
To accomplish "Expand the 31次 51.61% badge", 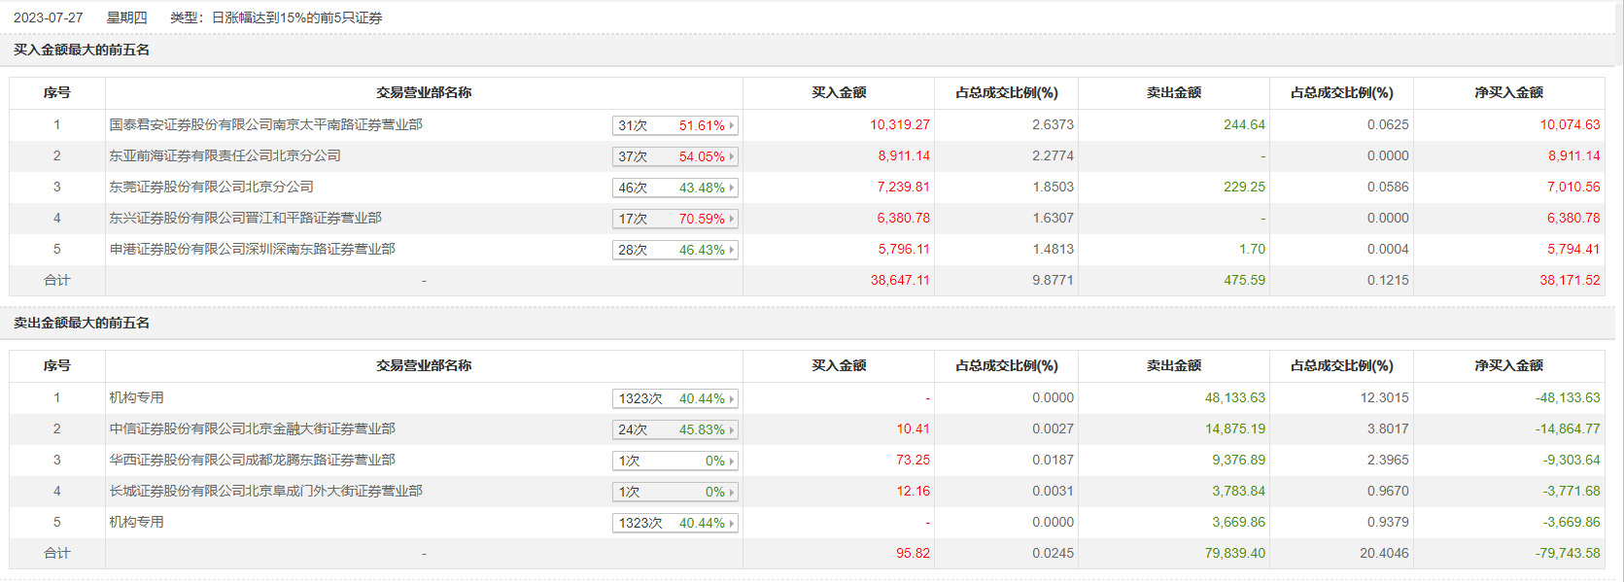I will 675,125.
